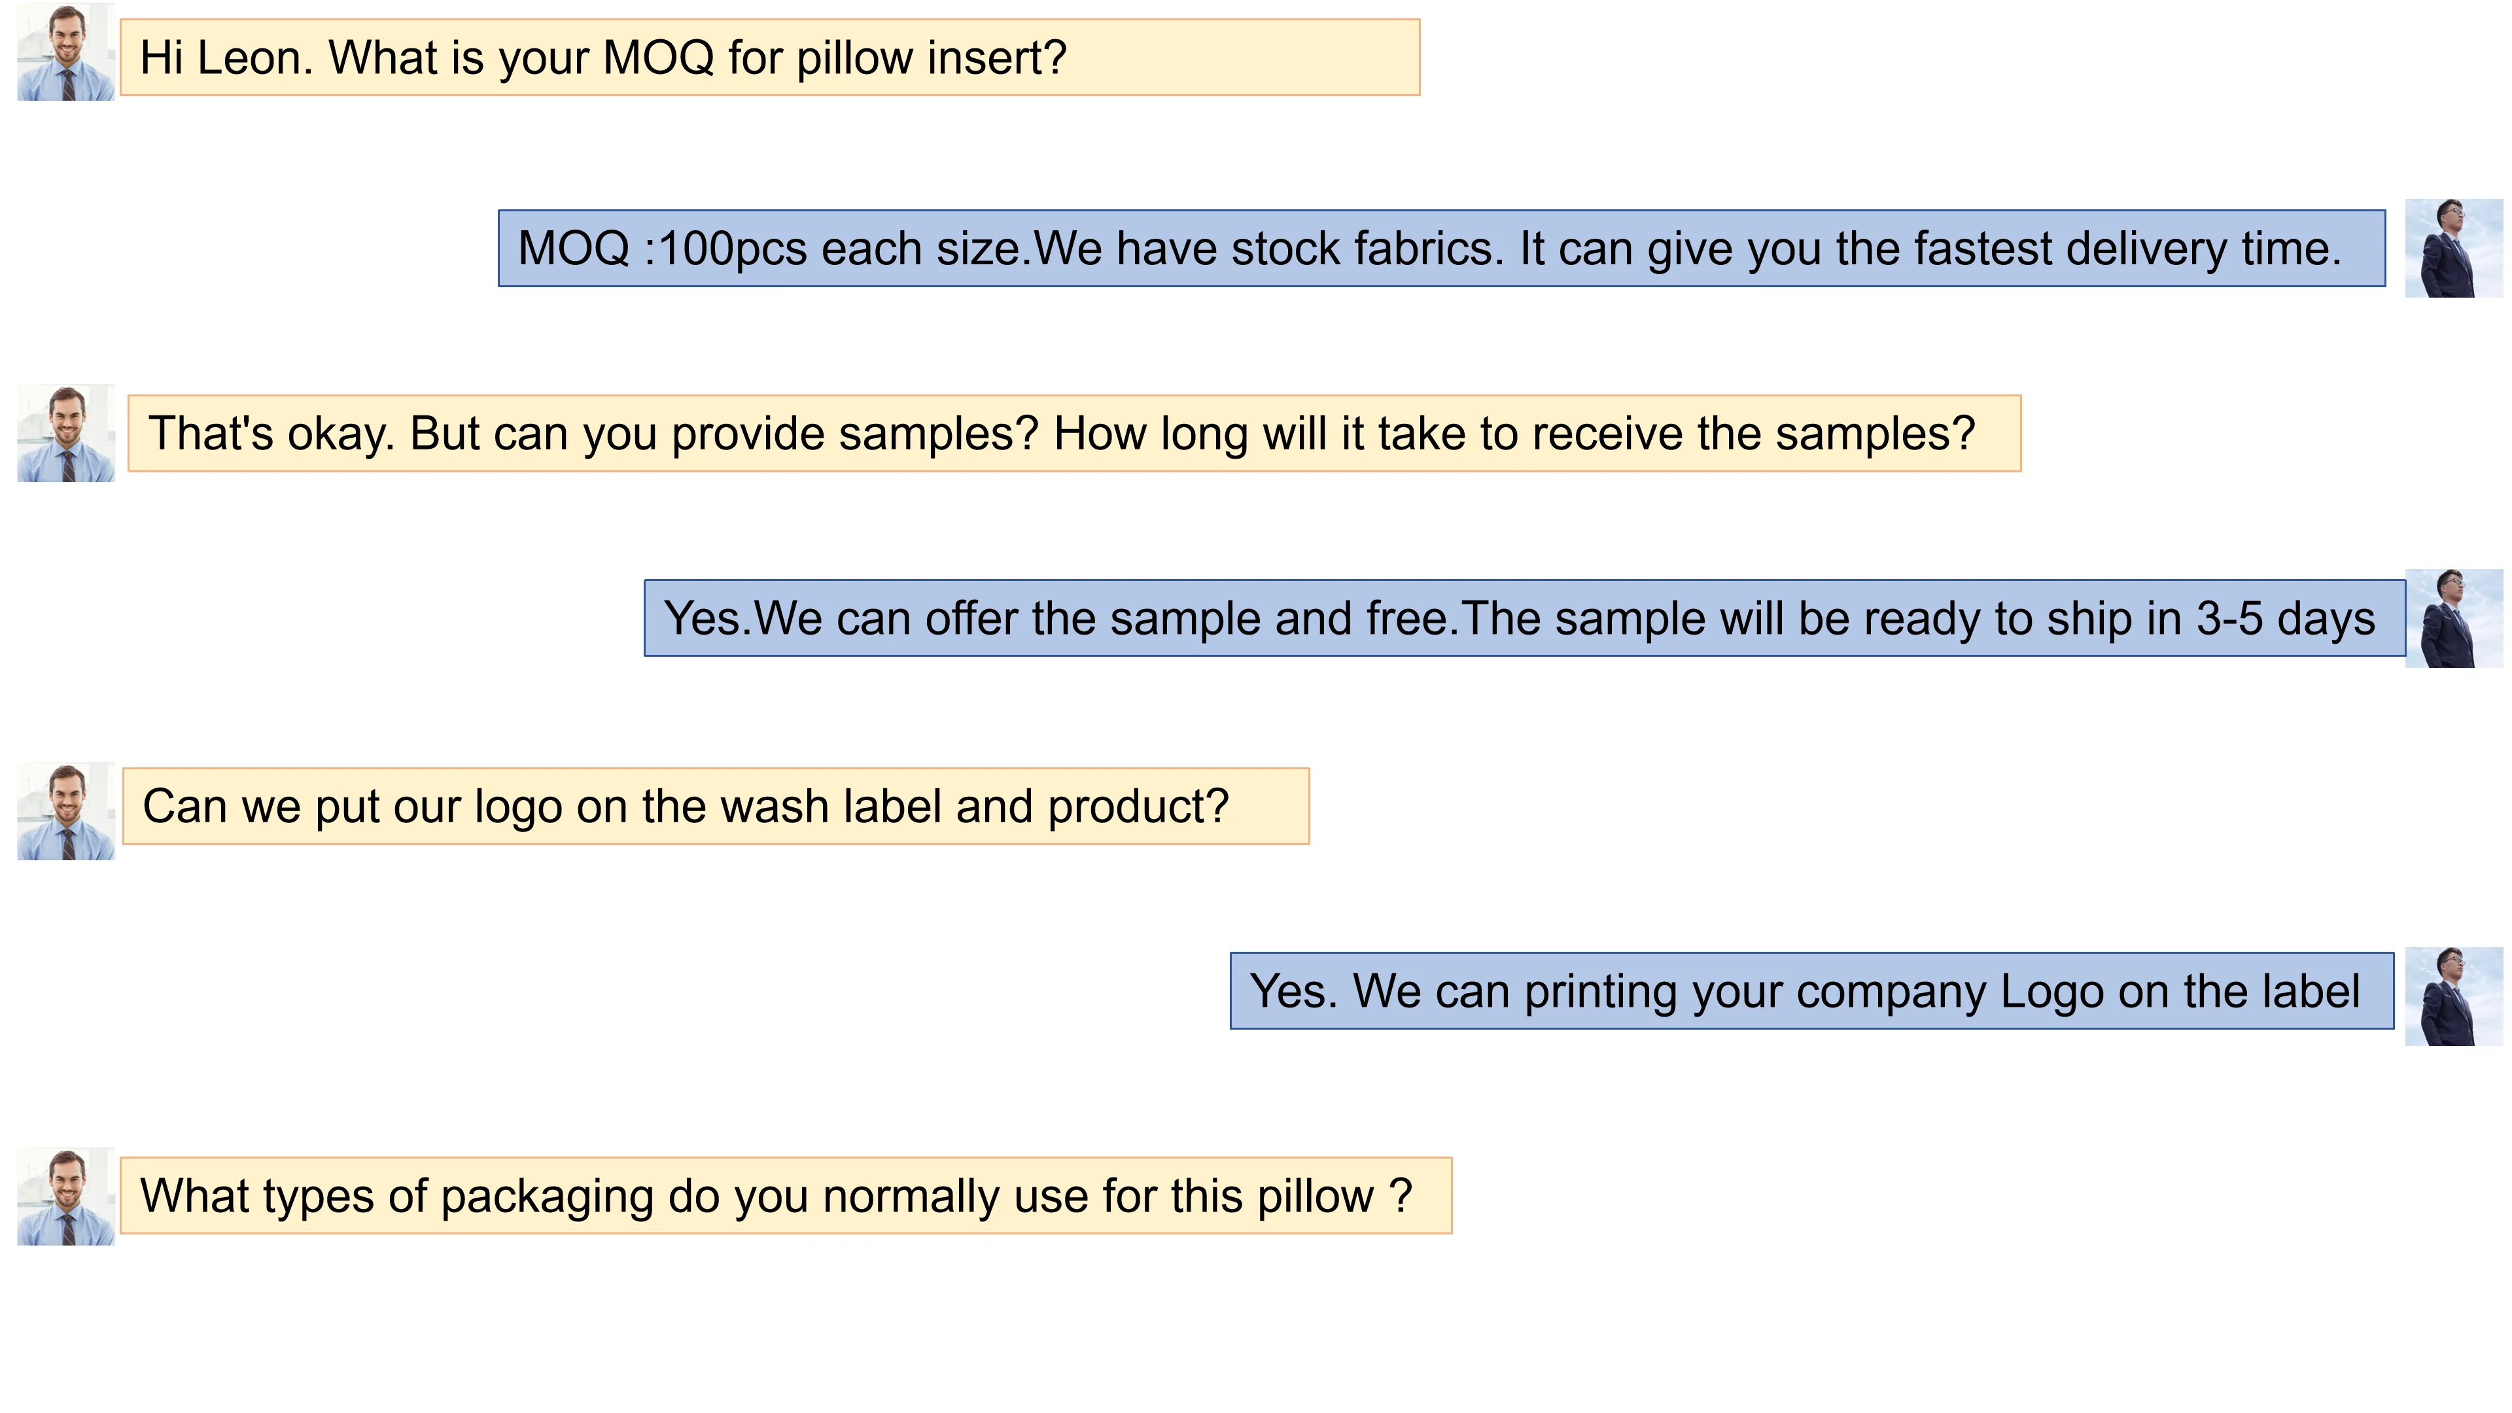Open the customer avatar beside the logo question

65,811
